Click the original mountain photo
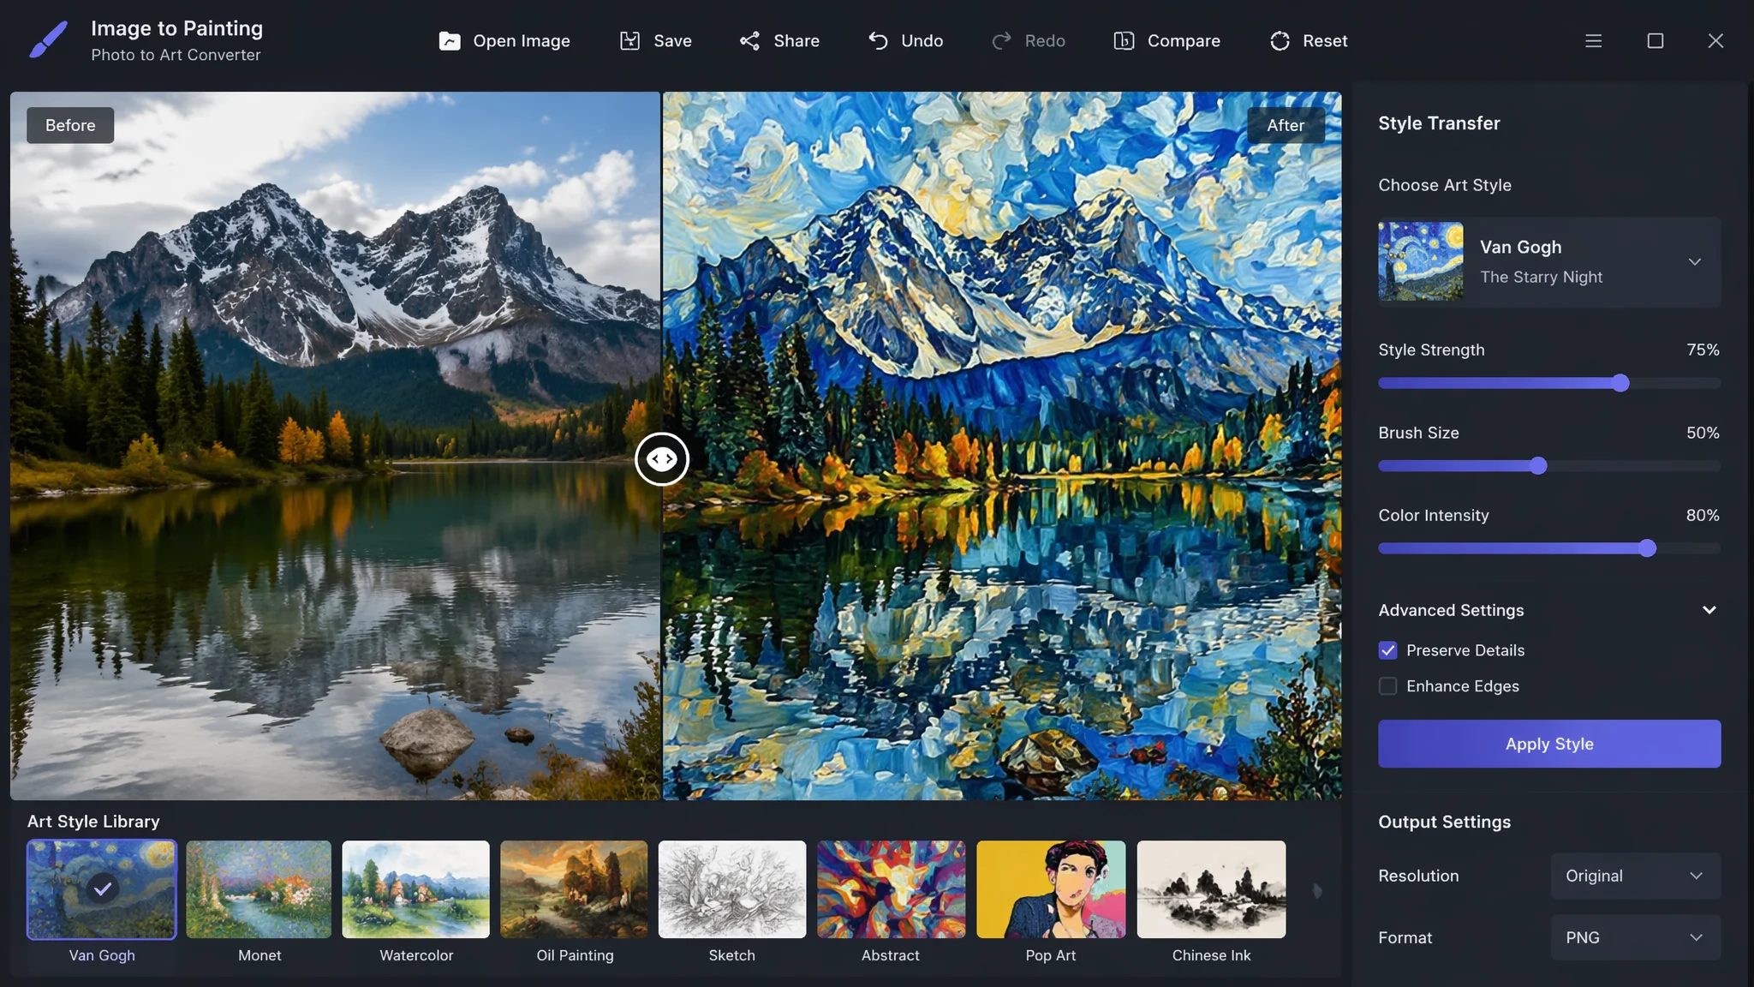Screen dimensions: 1754x987 (x=335, y=446)
